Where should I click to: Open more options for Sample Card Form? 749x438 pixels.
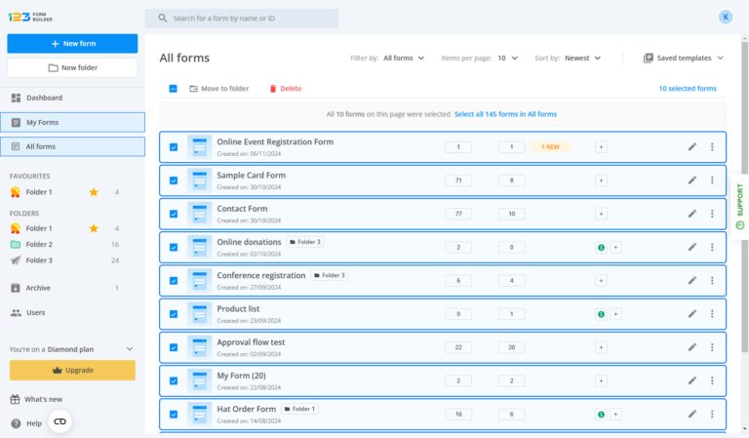click(712, 180)
